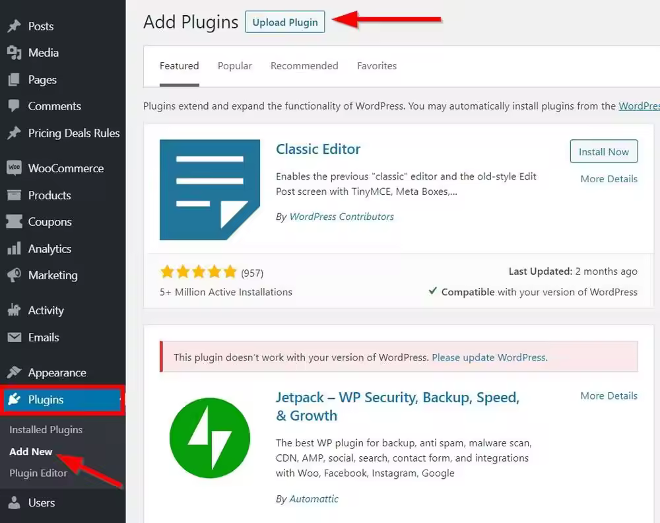660x523 pixels.
Task: Click the Marketing megaphone icon
Action: pos(14,275)
